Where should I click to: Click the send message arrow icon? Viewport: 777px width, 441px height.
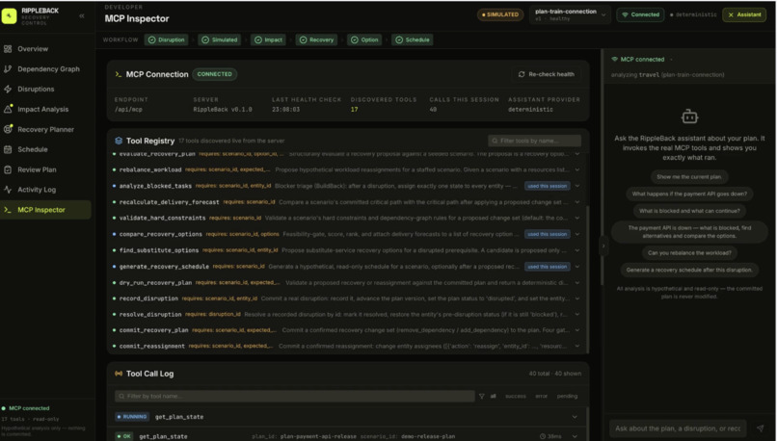[761, 428]
